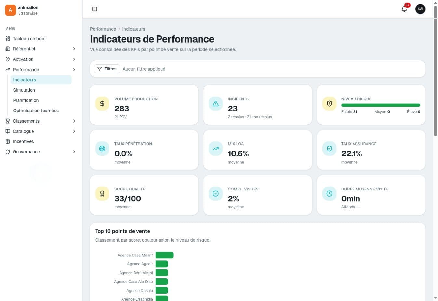Viewport: 438px width, 301px height.
Task: Click the target icon on Taux Pénétration
Action: (x=102, y=149)
